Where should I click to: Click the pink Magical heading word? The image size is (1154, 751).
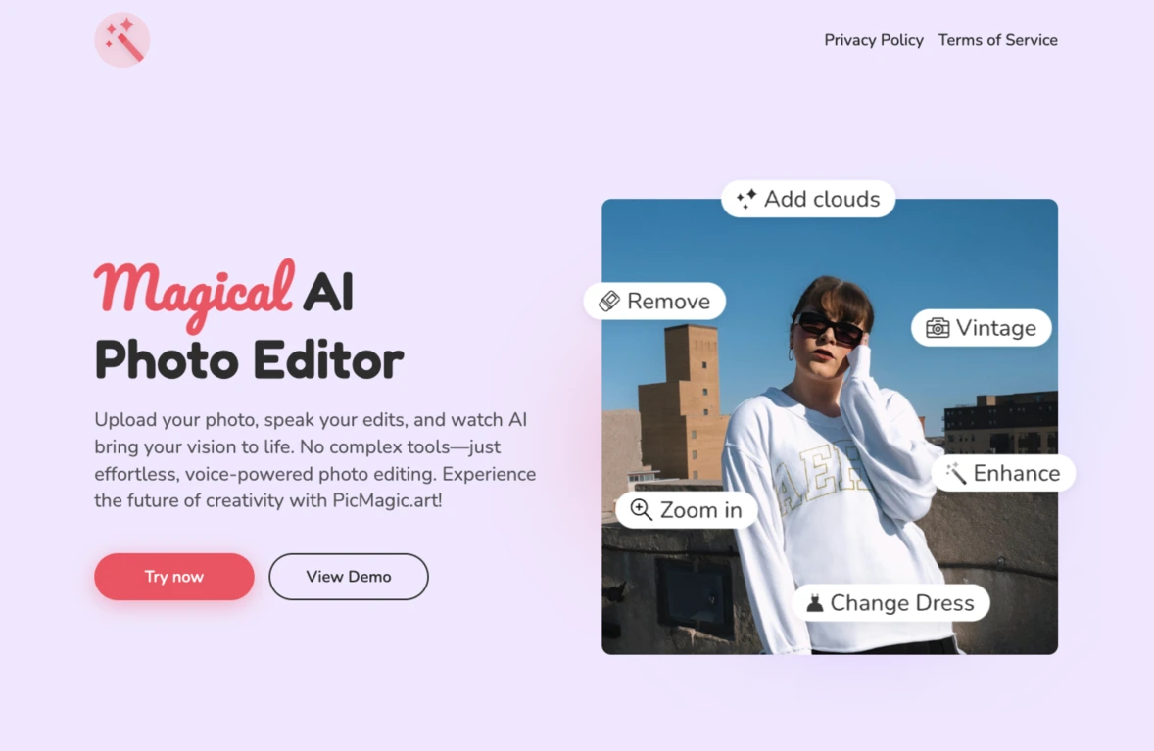(194, 291)
